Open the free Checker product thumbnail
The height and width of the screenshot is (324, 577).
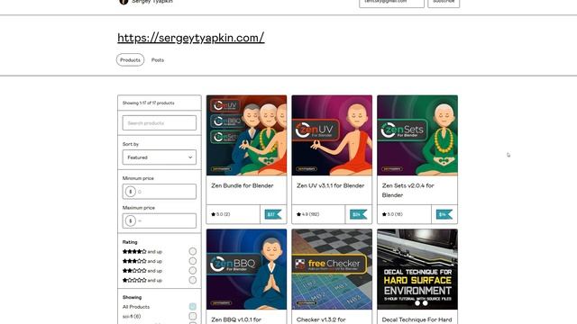pos(332,269)
